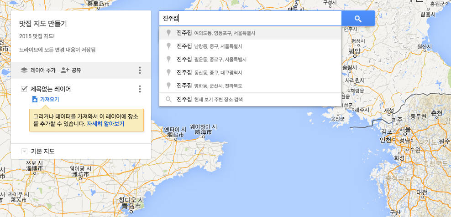The width and height of the screenshot is (451, 217).
Task: Select 진주집 남창동, 중구, 서울특별시
Action: coord(250,46)
